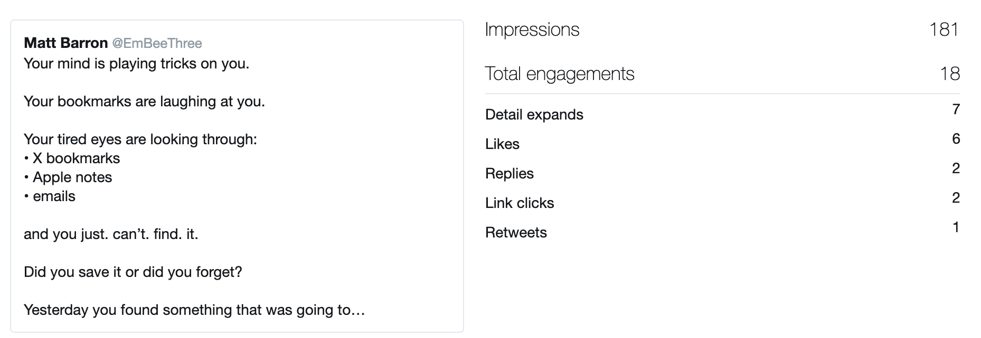Click the 'X bookmarks' bullet line

pos(72,158)
